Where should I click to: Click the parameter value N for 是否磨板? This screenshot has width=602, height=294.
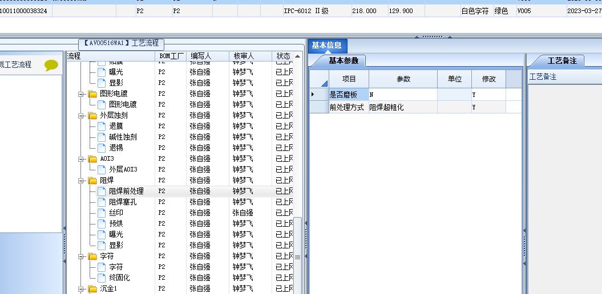[x=403, y=95]
